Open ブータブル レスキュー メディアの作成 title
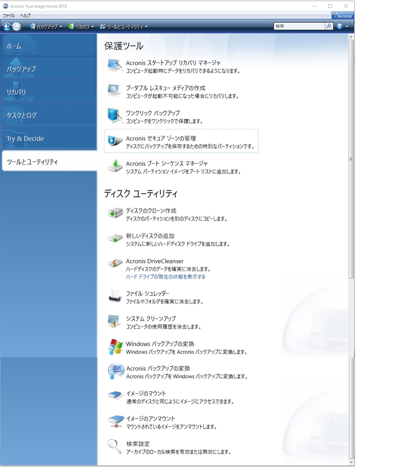 pos(166,88)
